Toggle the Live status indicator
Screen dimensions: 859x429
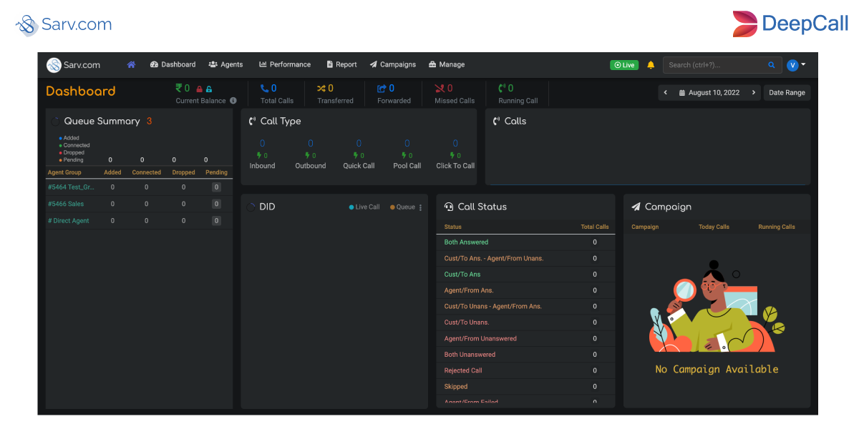623,64
